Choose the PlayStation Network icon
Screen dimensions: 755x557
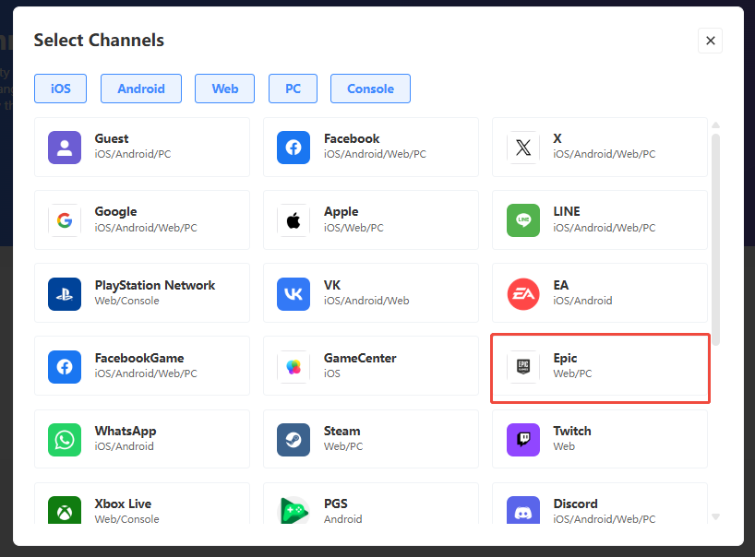tap(65, 293)
